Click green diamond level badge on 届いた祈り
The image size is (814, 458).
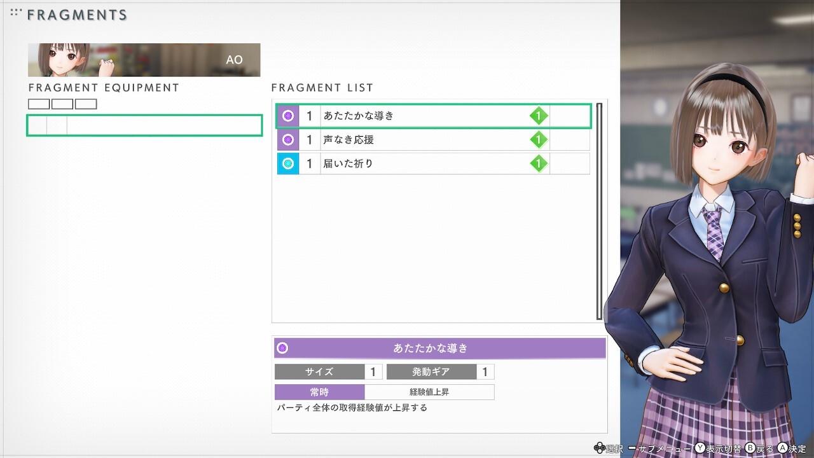(539, 163)
